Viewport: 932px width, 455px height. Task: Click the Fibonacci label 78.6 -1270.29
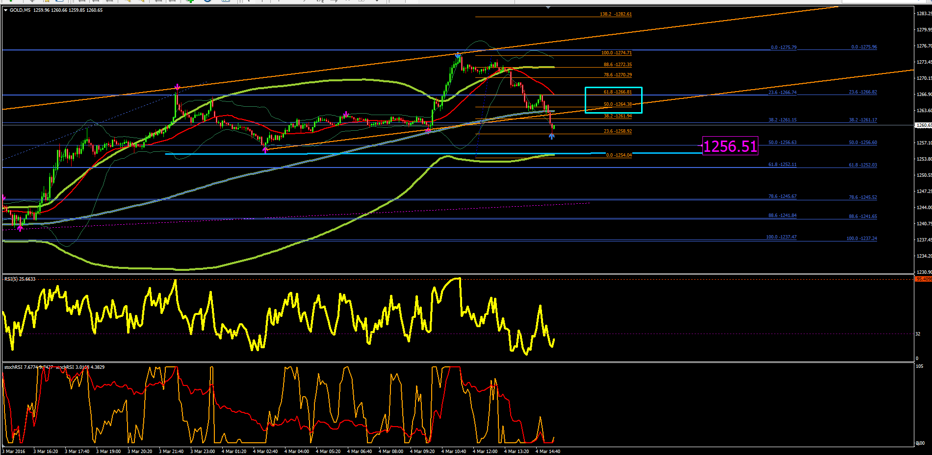click(618, 75)
